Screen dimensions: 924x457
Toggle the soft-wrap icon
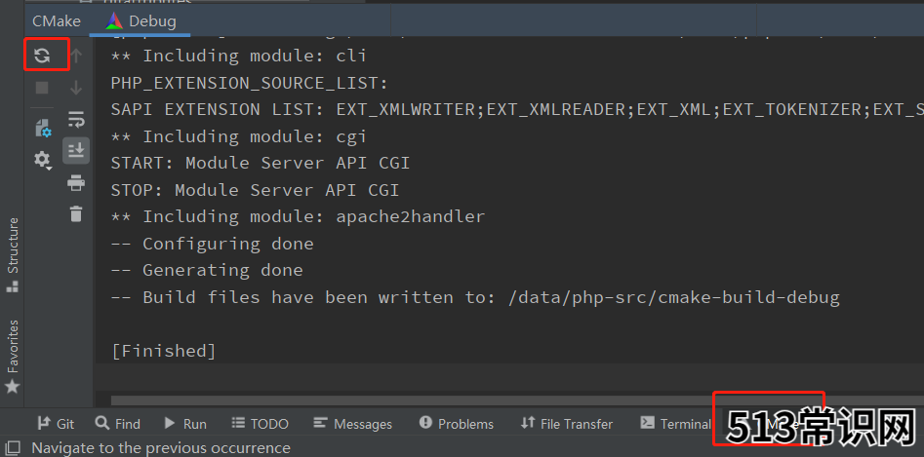(76, 120)
